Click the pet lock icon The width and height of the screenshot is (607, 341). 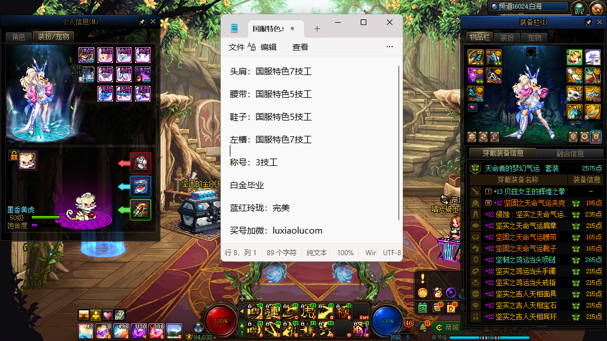click(x=14, y=155)
